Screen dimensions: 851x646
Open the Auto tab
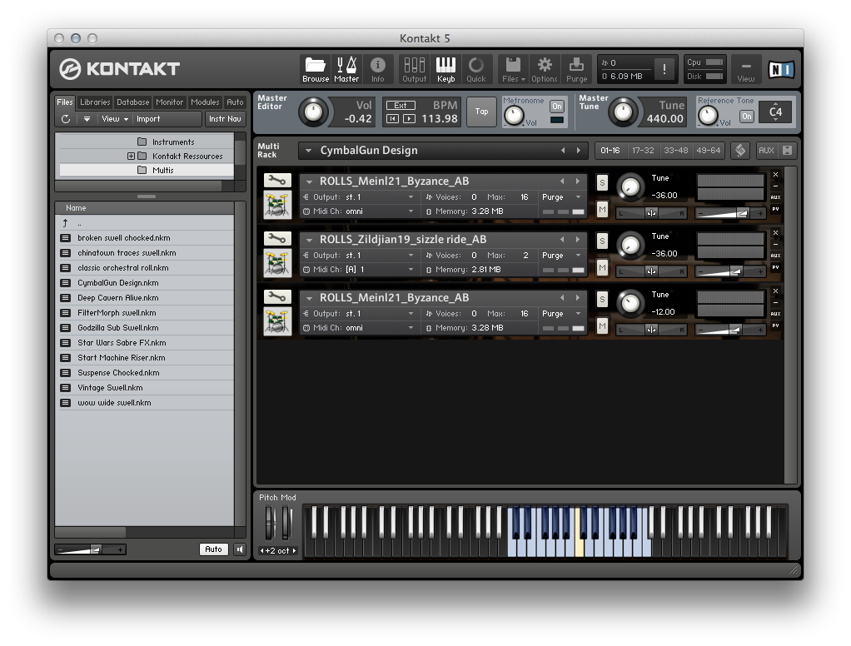point(235,102)
